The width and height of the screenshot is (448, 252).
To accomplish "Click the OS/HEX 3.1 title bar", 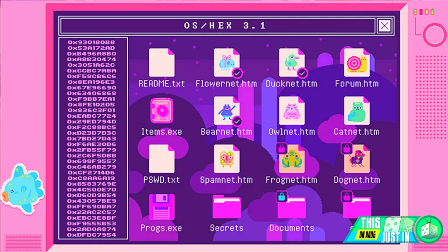I will pyautogui.click(x=218, y=26).
